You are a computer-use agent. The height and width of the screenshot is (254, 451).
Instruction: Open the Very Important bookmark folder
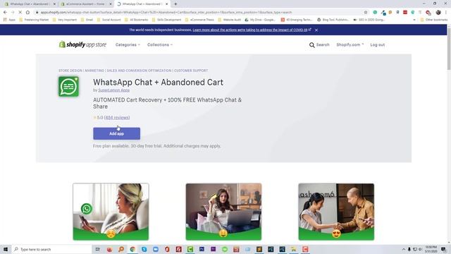pos(65,20)
